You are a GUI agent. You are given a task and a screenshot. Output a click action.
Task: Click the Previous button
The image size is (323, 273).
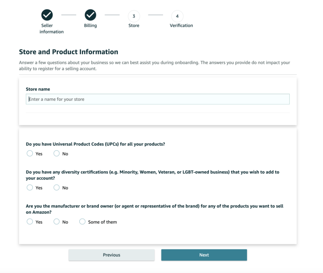tap(111, 255)
